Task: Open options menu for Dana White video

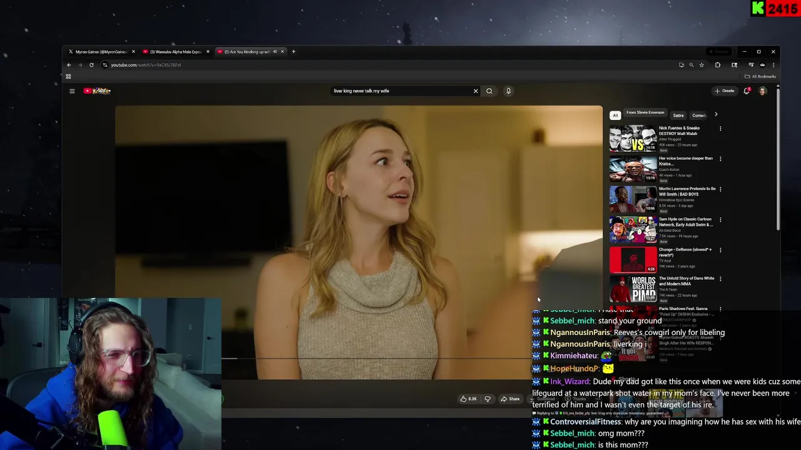Action: coord(720,279)
